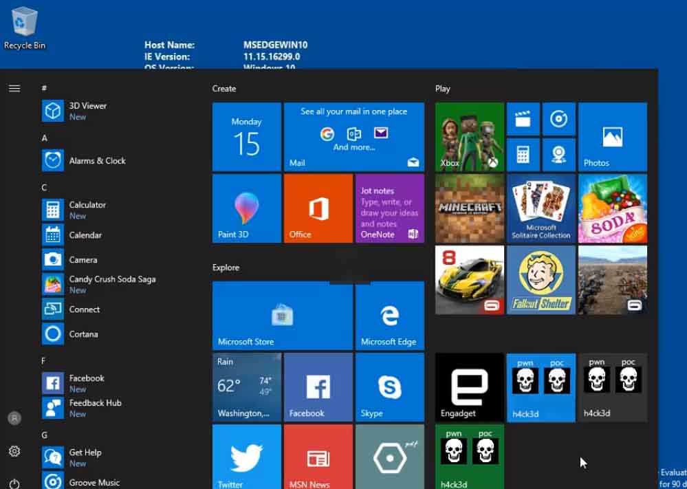
Task: Open the small Movies & TV clapperboard tile
Action: tap(523, 119)
